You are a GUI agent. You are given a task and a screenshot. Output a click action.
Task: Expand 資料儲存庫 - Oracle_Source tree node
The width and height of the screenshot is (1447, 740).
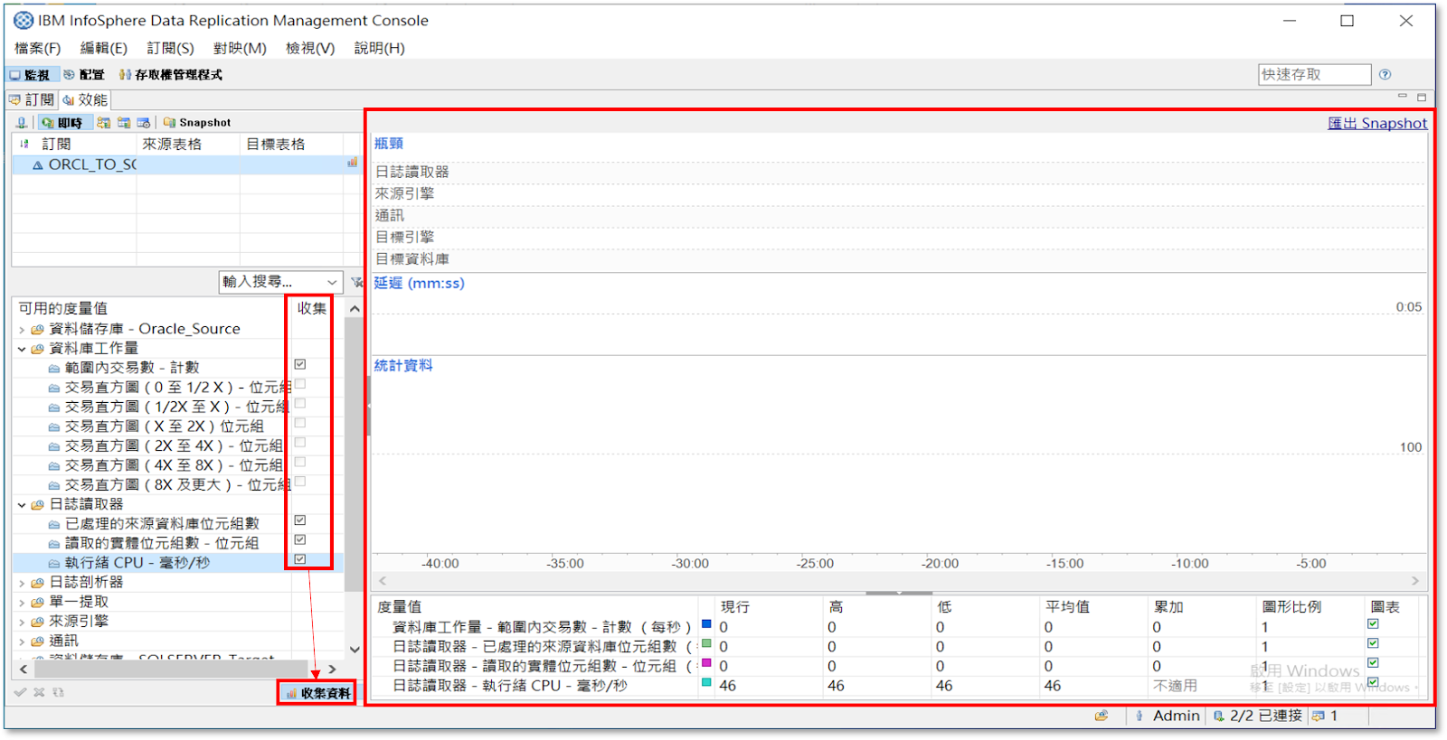tap(22, 330)
